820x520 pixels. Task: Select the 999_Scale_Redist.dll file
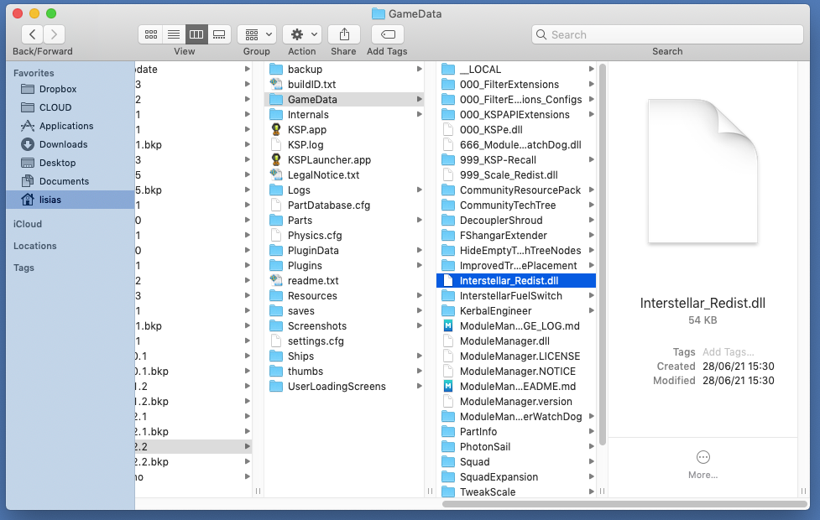click(x=515, y=175)
